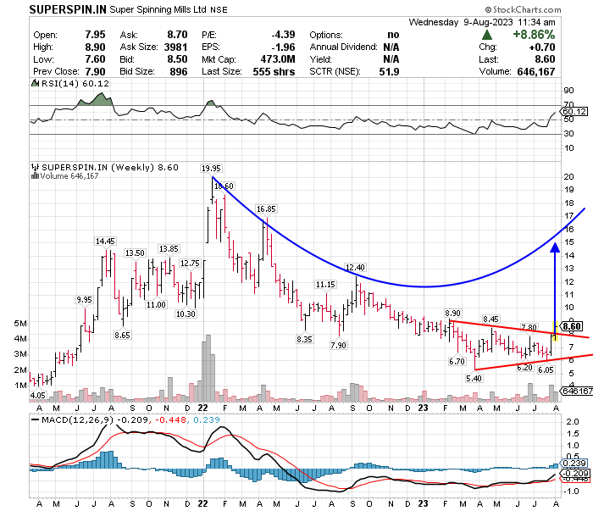Screen dimensions: 593x511
Task: Click the red MACD signal value -0.448 in title
Action: pos(170,419)
